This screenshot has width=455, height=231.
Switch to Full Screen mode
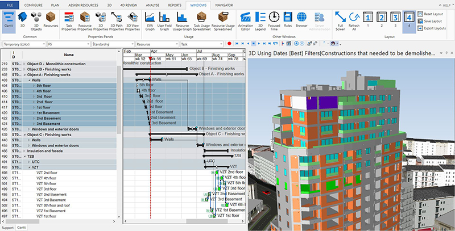(x=340, y=22)
